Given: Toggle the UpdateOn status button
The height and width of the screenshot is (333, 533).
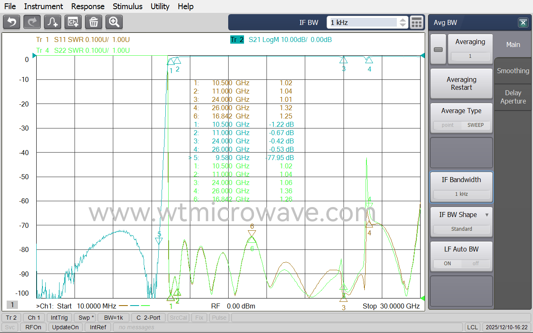Looking at the screenshot, I should pos(65,327).
